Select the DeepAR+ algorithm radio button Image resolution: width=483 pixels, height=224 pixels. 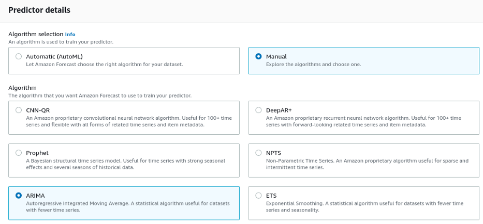(x=259, y=110)
